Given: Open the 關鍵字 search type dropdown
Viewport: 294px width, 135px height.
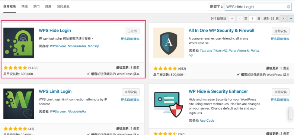Looking at the screenshot, I should [x=216, y=7].
